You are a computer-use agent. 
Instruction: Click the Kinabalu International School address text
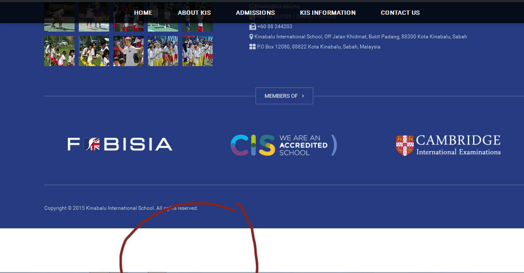(361, 37)
